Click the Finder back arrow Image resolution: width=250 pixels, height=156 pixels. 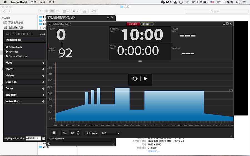(4, 11)
